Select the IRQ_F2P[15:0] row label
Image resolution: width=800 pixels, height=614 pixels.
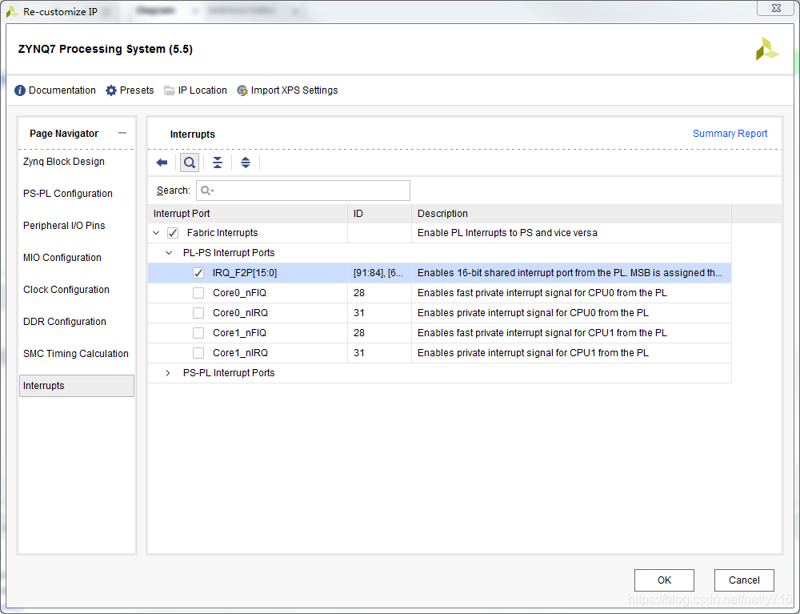pos(245,273)
